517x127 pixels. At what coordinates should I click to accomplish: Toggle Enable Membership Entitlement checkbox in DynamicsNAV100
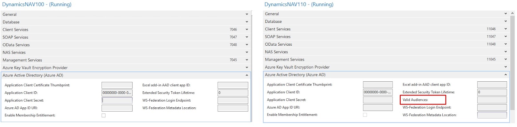tap(104, 115)
